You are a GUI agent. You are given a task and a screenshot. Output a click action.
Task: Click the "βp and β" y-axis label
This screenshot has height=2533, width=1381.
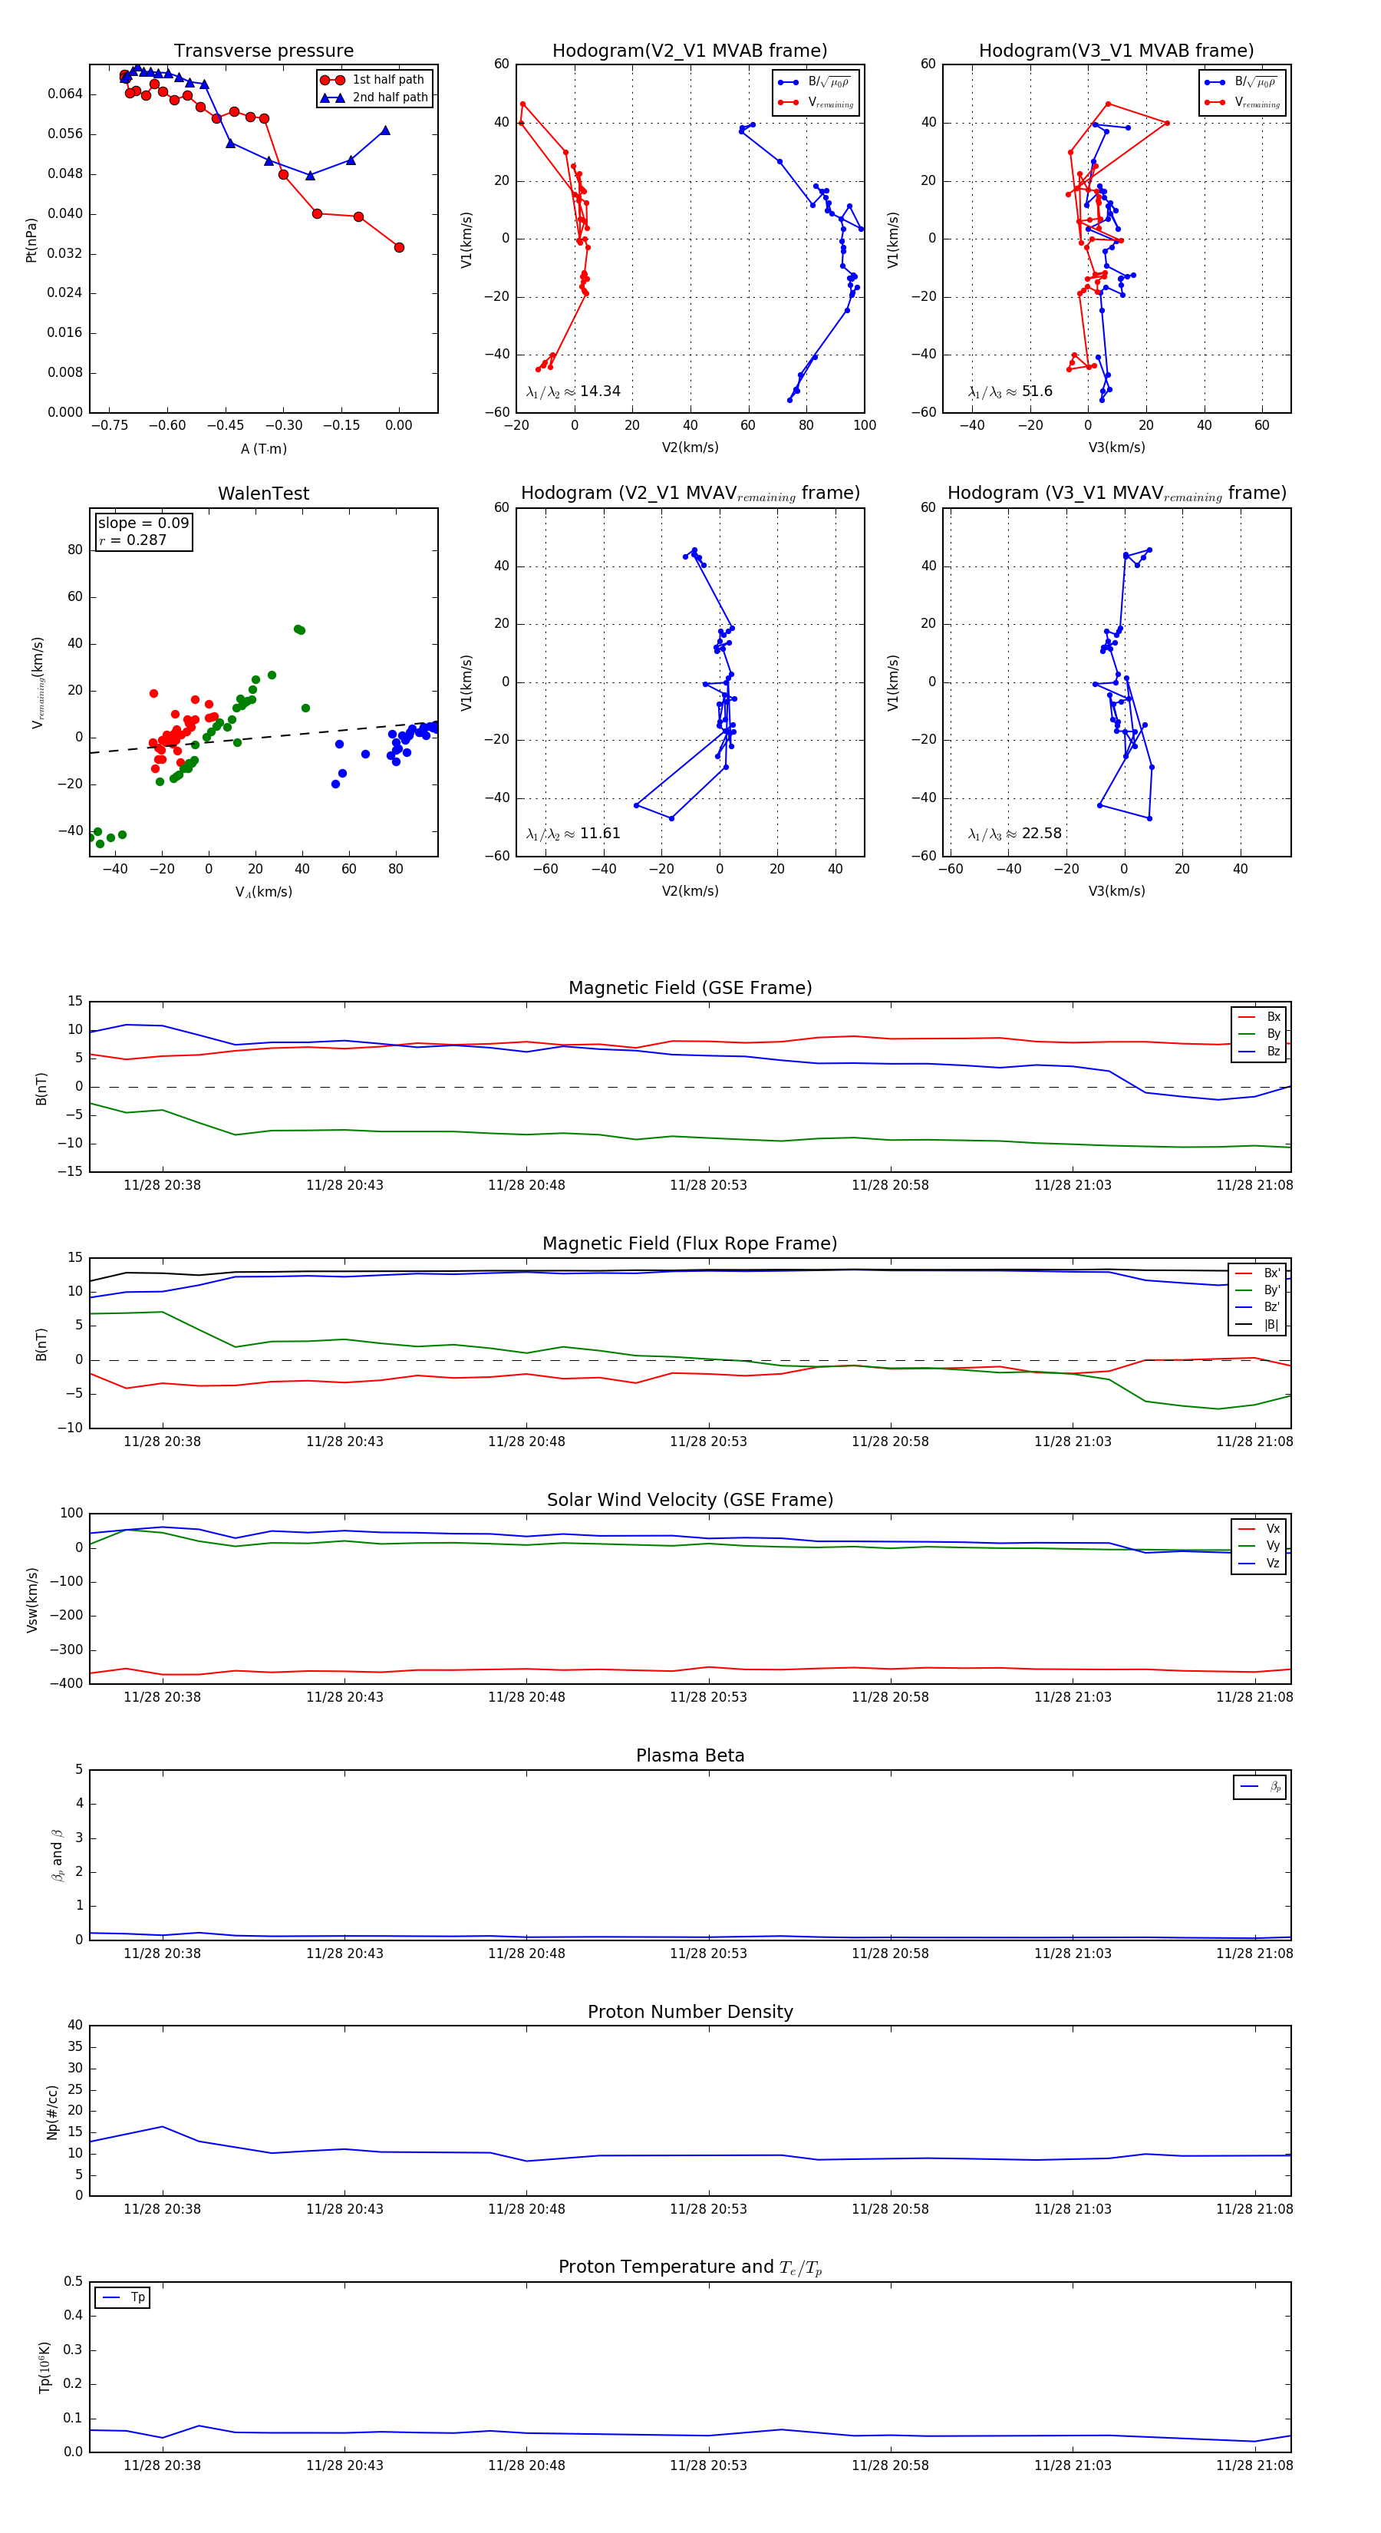pyautogui.click(x=57, y=1854)
